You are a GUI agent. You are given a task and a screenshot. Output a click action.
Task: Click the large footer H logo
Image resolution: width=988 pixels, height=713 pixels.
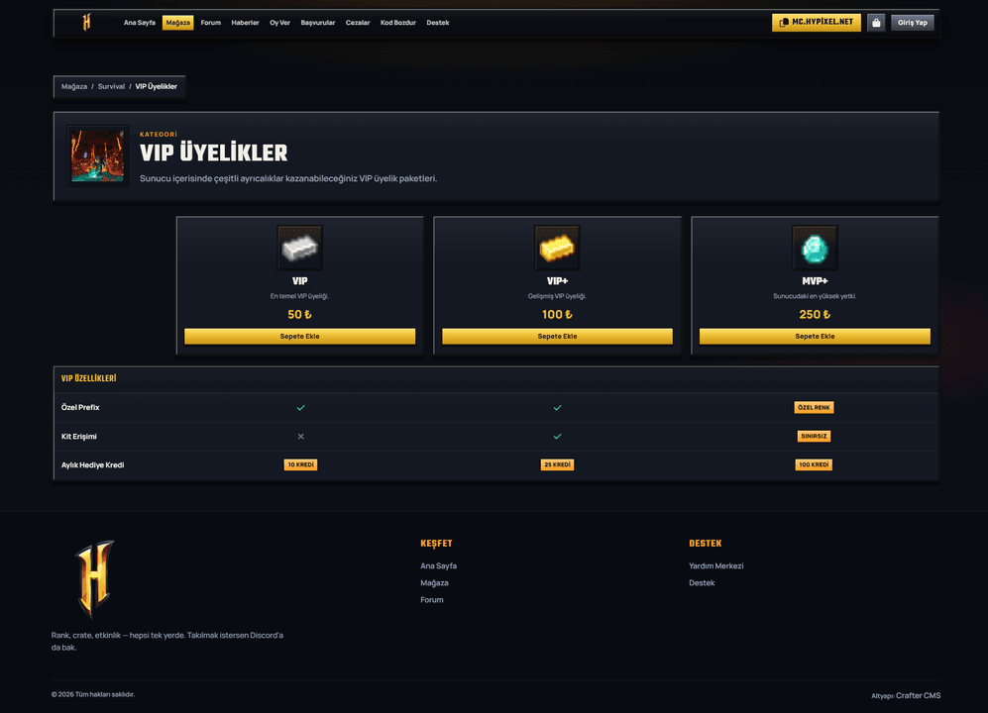(95, 578)
